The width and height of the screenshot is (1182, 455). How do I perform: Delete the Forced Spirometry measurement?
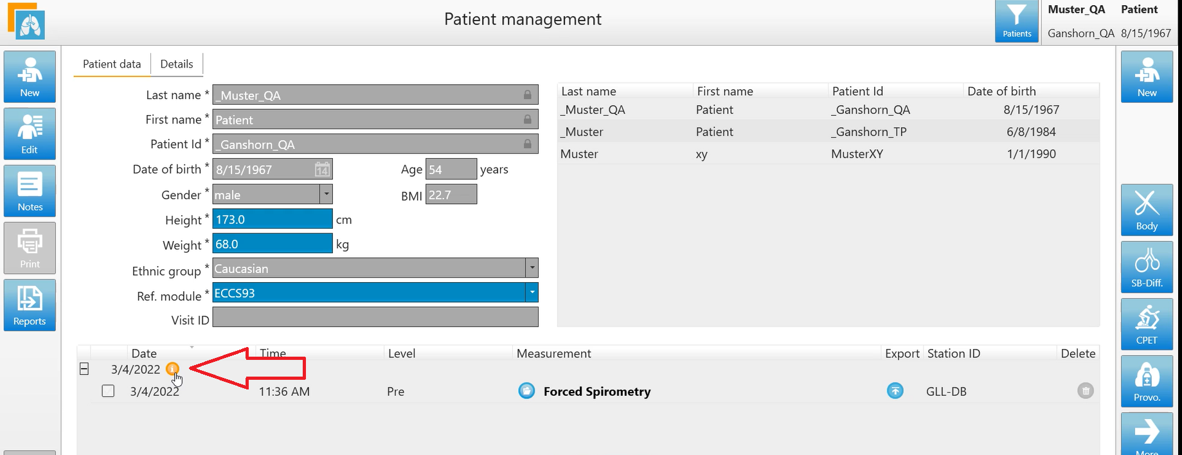(1085, 391)
